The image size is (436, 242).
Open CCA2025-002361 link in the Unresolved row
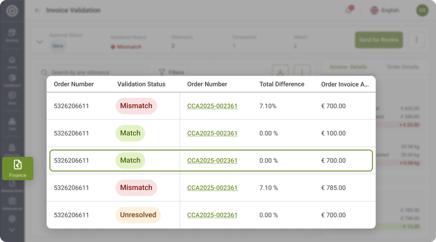click(212, 215)
